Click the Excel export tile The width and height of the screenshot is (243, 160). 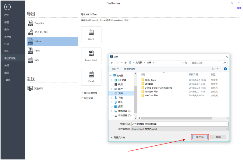coord(91,77)
